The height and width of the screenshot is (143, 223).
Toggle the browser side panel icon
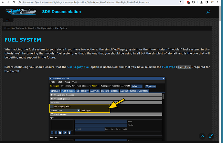tap(207, 2)
